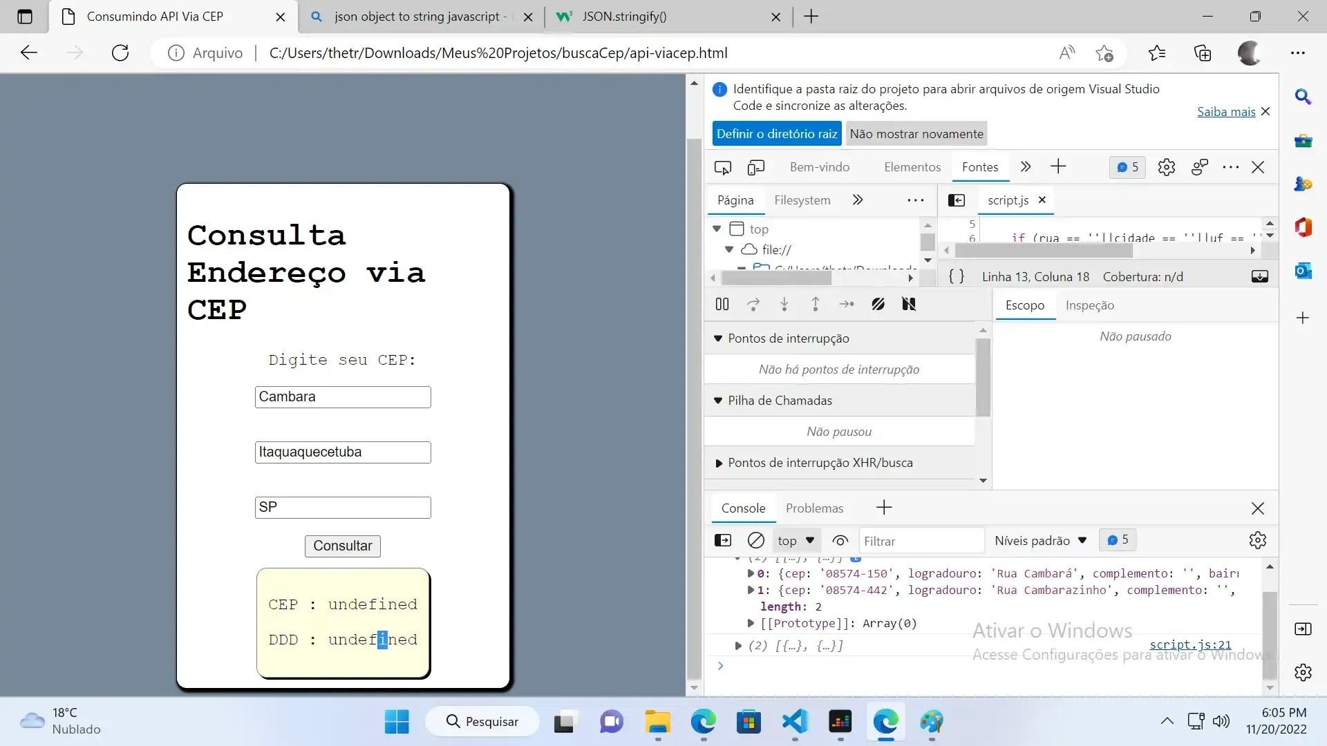Click the step out icon in debugger

click(x=814, y=304)
